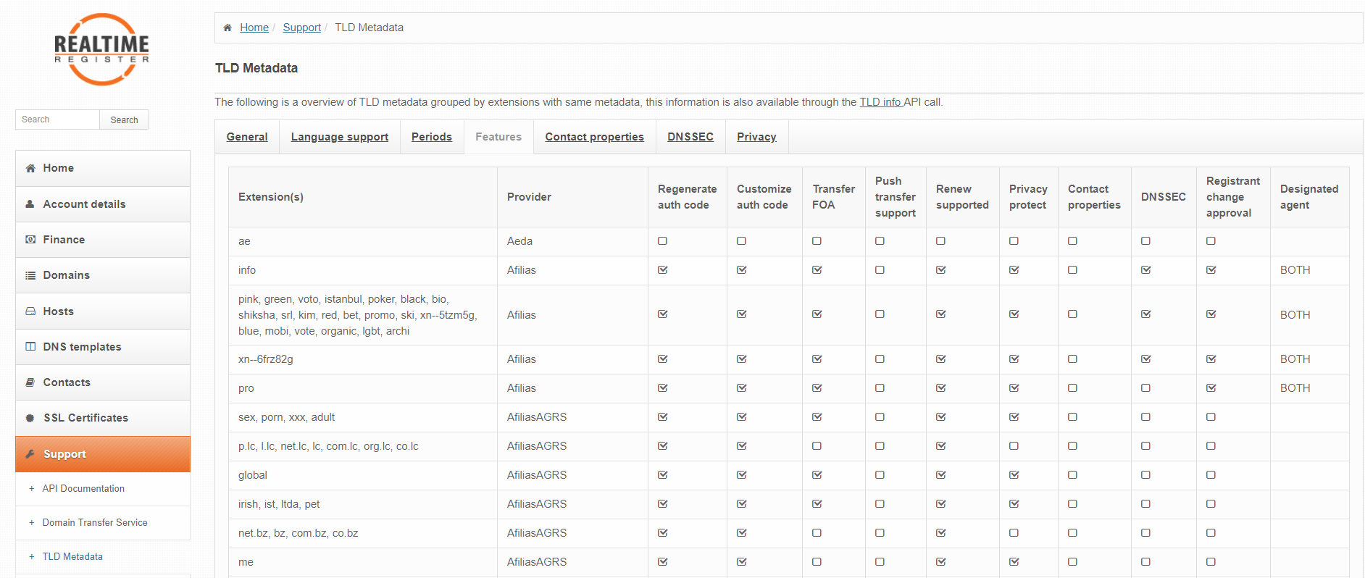The width and height of the screenshot is (1365, 578).
Task: Toggle Regenerate auth code checkbox for ae
Action: click(662, 241)
